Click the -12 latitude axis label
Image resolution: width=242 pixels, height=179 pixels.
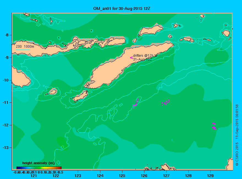point(5,125)
